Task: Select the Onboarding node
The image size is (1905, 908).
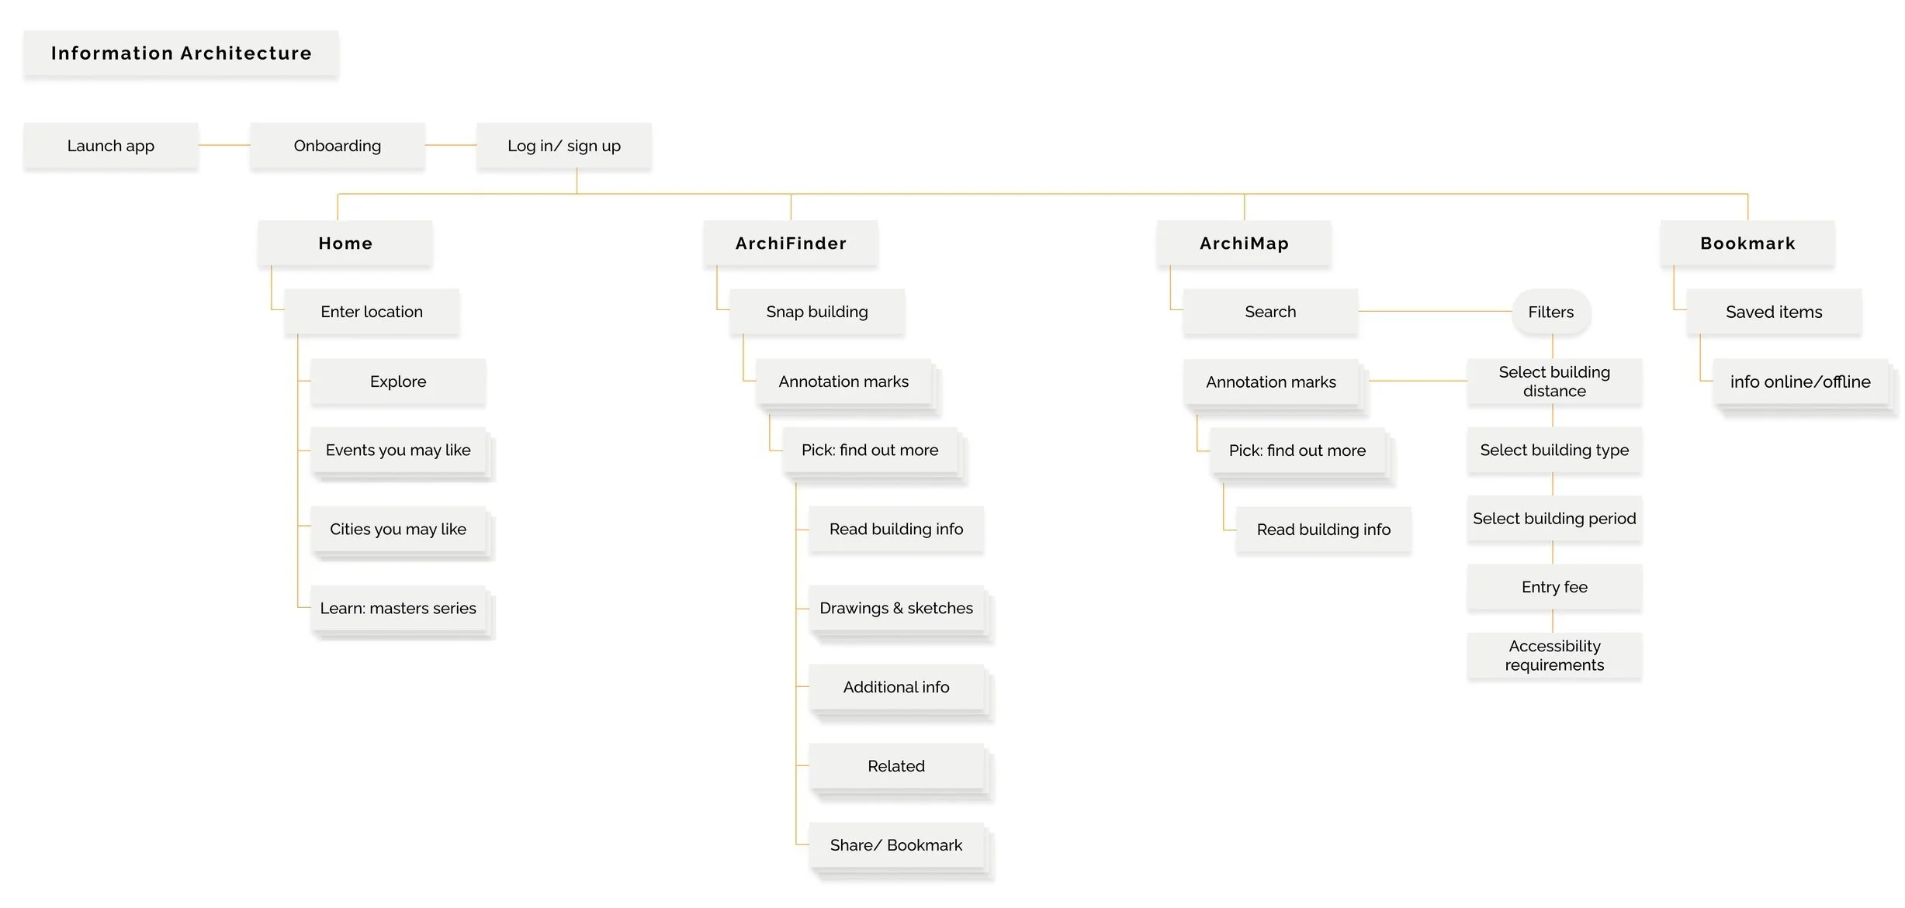Action: [x=337, y=146]
